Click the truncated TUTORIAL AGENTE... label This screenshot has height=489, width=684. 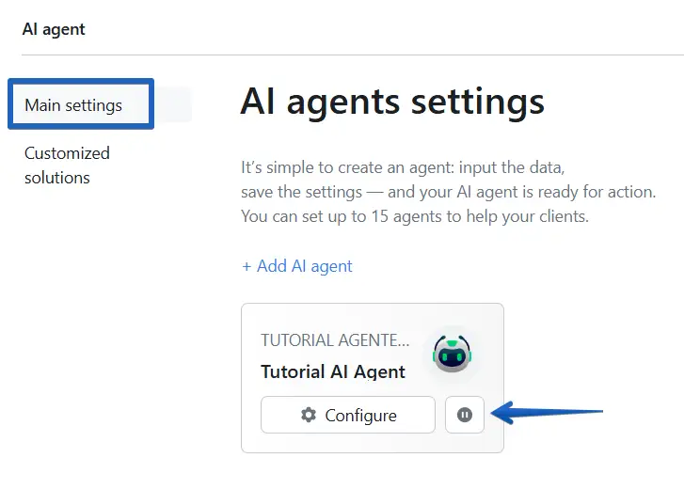point(335,340)
